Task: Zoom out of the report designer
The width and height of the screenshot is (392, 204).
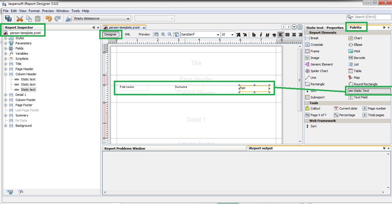Action: [x=169, y=34]
